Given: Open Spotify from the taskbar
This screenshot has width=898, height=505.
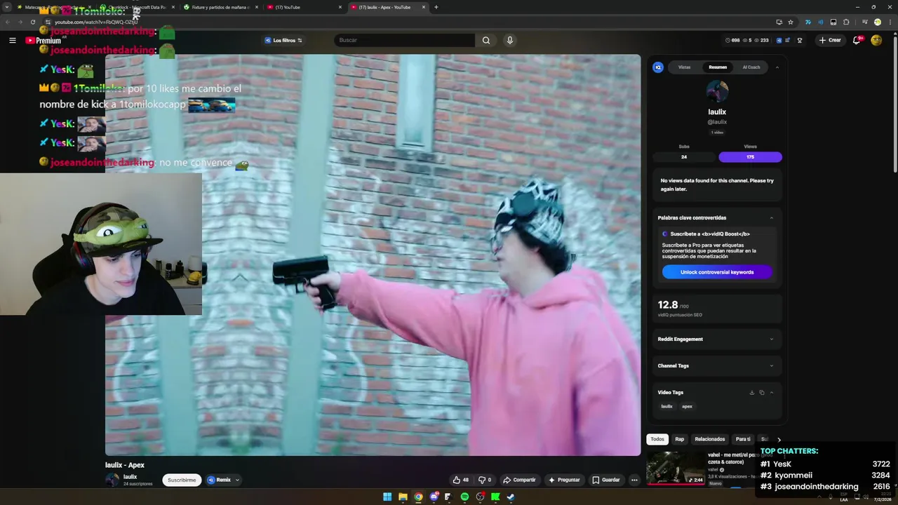Looking at the screenshot, I should (464, 497).
